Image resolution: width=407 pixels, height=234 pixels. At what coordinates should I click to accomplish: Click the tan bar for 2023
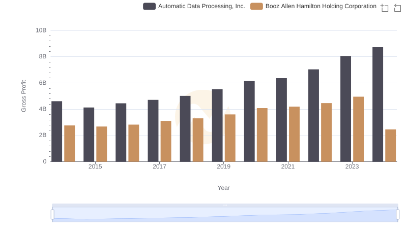(359, 129)
